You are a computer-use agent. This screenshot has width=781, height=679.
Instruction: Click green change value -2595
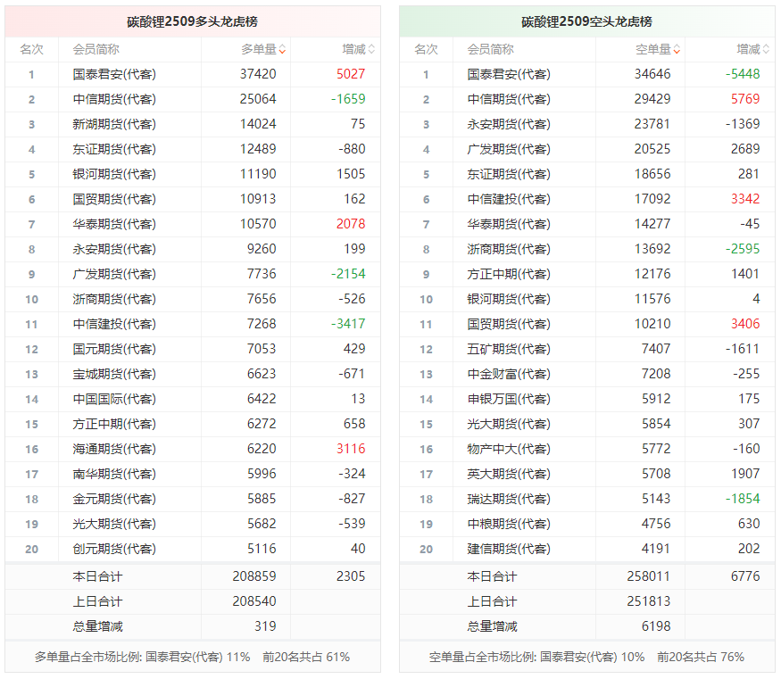click(743, 249)
